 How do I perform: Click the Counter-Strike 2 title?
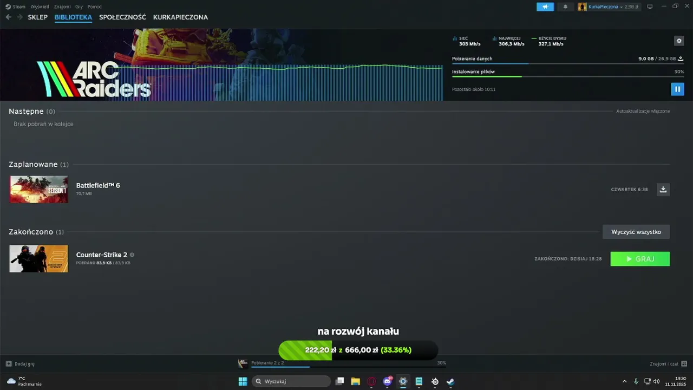coord(102,255)
